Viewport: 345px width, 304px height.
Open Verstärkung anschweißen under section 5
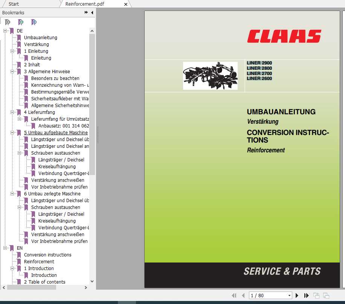tap(57, 180)
